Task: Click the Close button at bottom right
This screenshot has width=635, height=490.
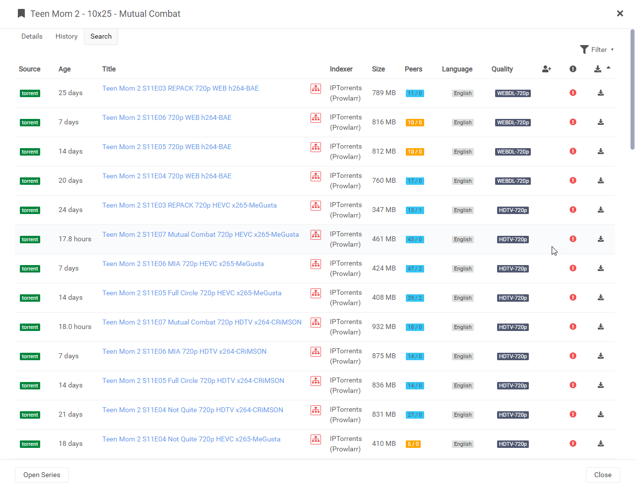Action: (x=603, y=475)
